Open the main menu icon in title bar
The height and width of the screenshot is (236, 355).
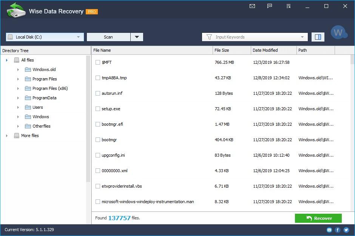(288, 6)
